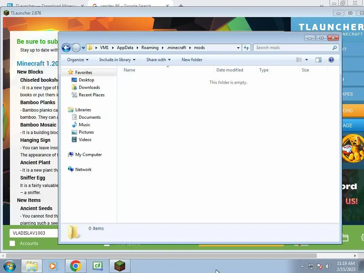364x273 pixels.
Task: Open the Music library
Action: [85, 125]
